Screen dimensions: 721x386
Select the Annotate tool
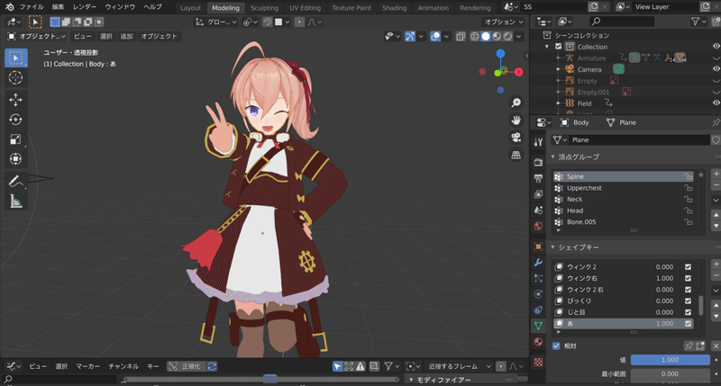tap(15, 181)
